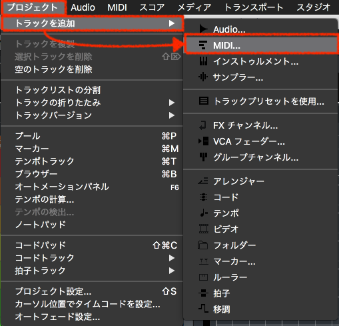This screenshot has height=326, width=339.
Task: Open the トランスポート menu
Action: pyautogui.click(x=254, y=7)
